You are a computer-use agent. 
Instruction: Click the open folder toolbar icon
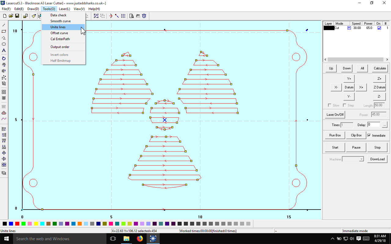pyautogui.click(x=11, y=16)
